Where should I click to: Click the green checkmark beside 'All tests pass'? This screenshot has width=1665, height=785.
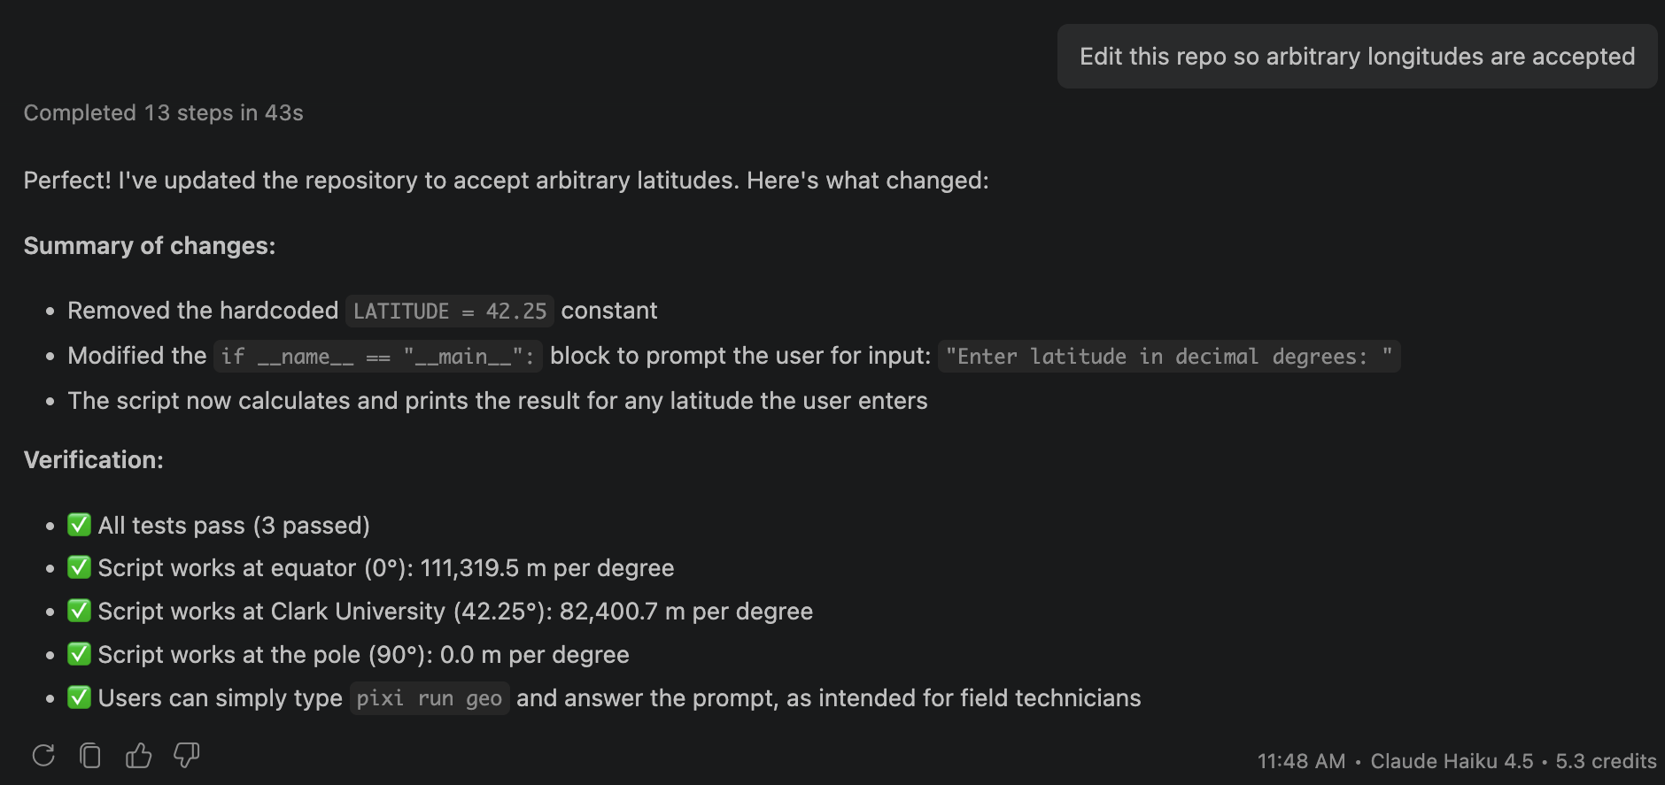coord(80,525)
